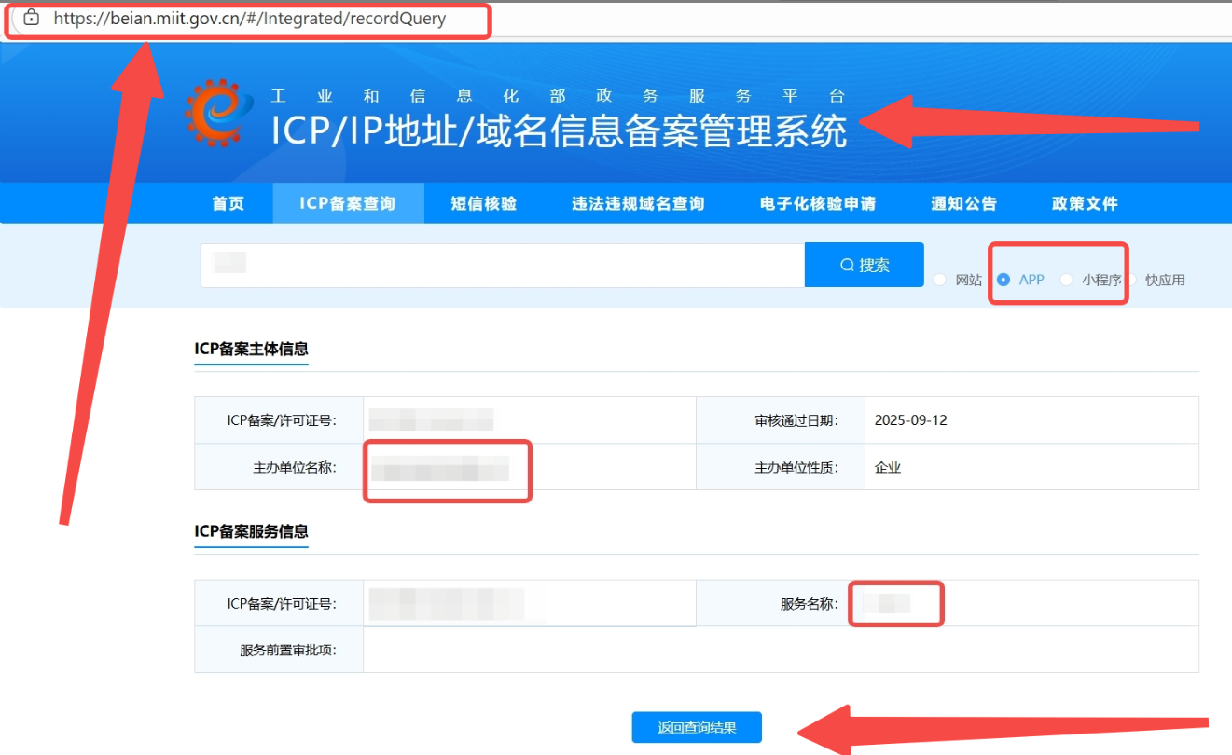Click the site security lock icon

point(32,18)
